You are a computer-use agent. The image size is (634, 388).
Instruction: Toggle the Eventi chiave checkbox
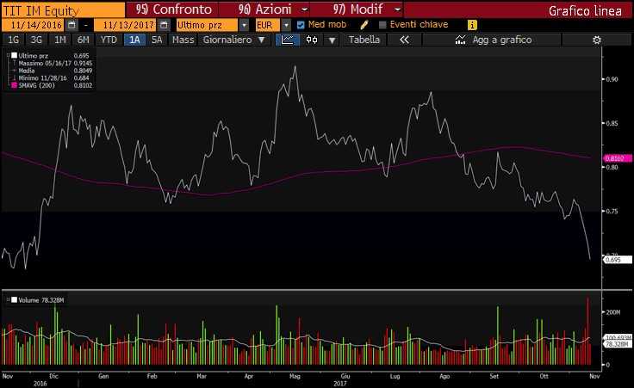[x=382, y=25]
